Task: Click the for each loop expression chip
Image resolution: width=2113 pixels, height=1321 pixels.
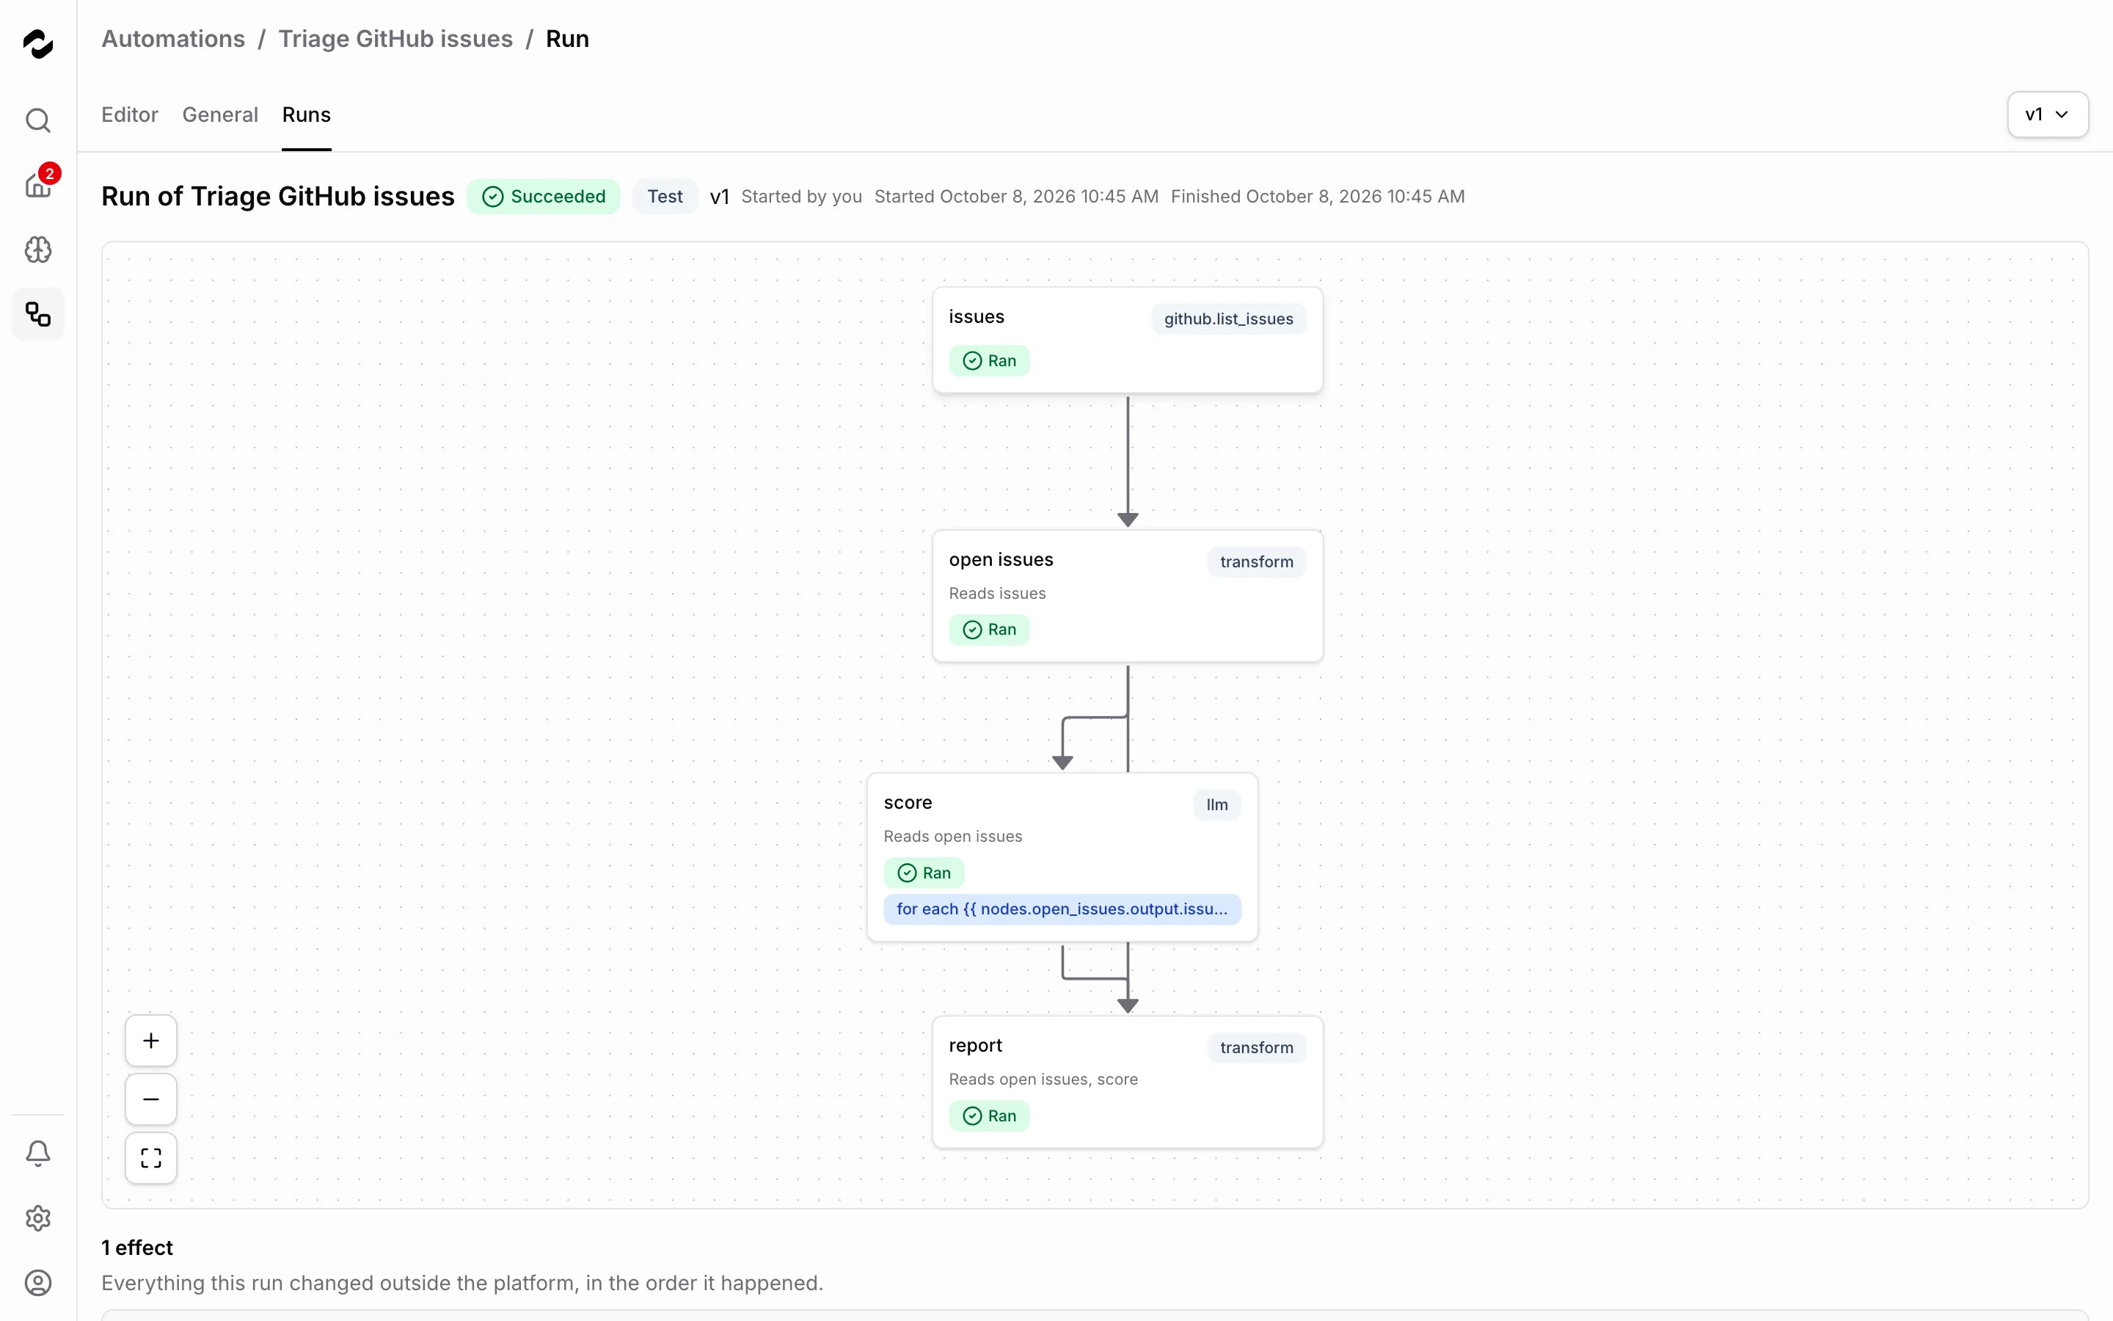Action: (x=1062, y=909)
